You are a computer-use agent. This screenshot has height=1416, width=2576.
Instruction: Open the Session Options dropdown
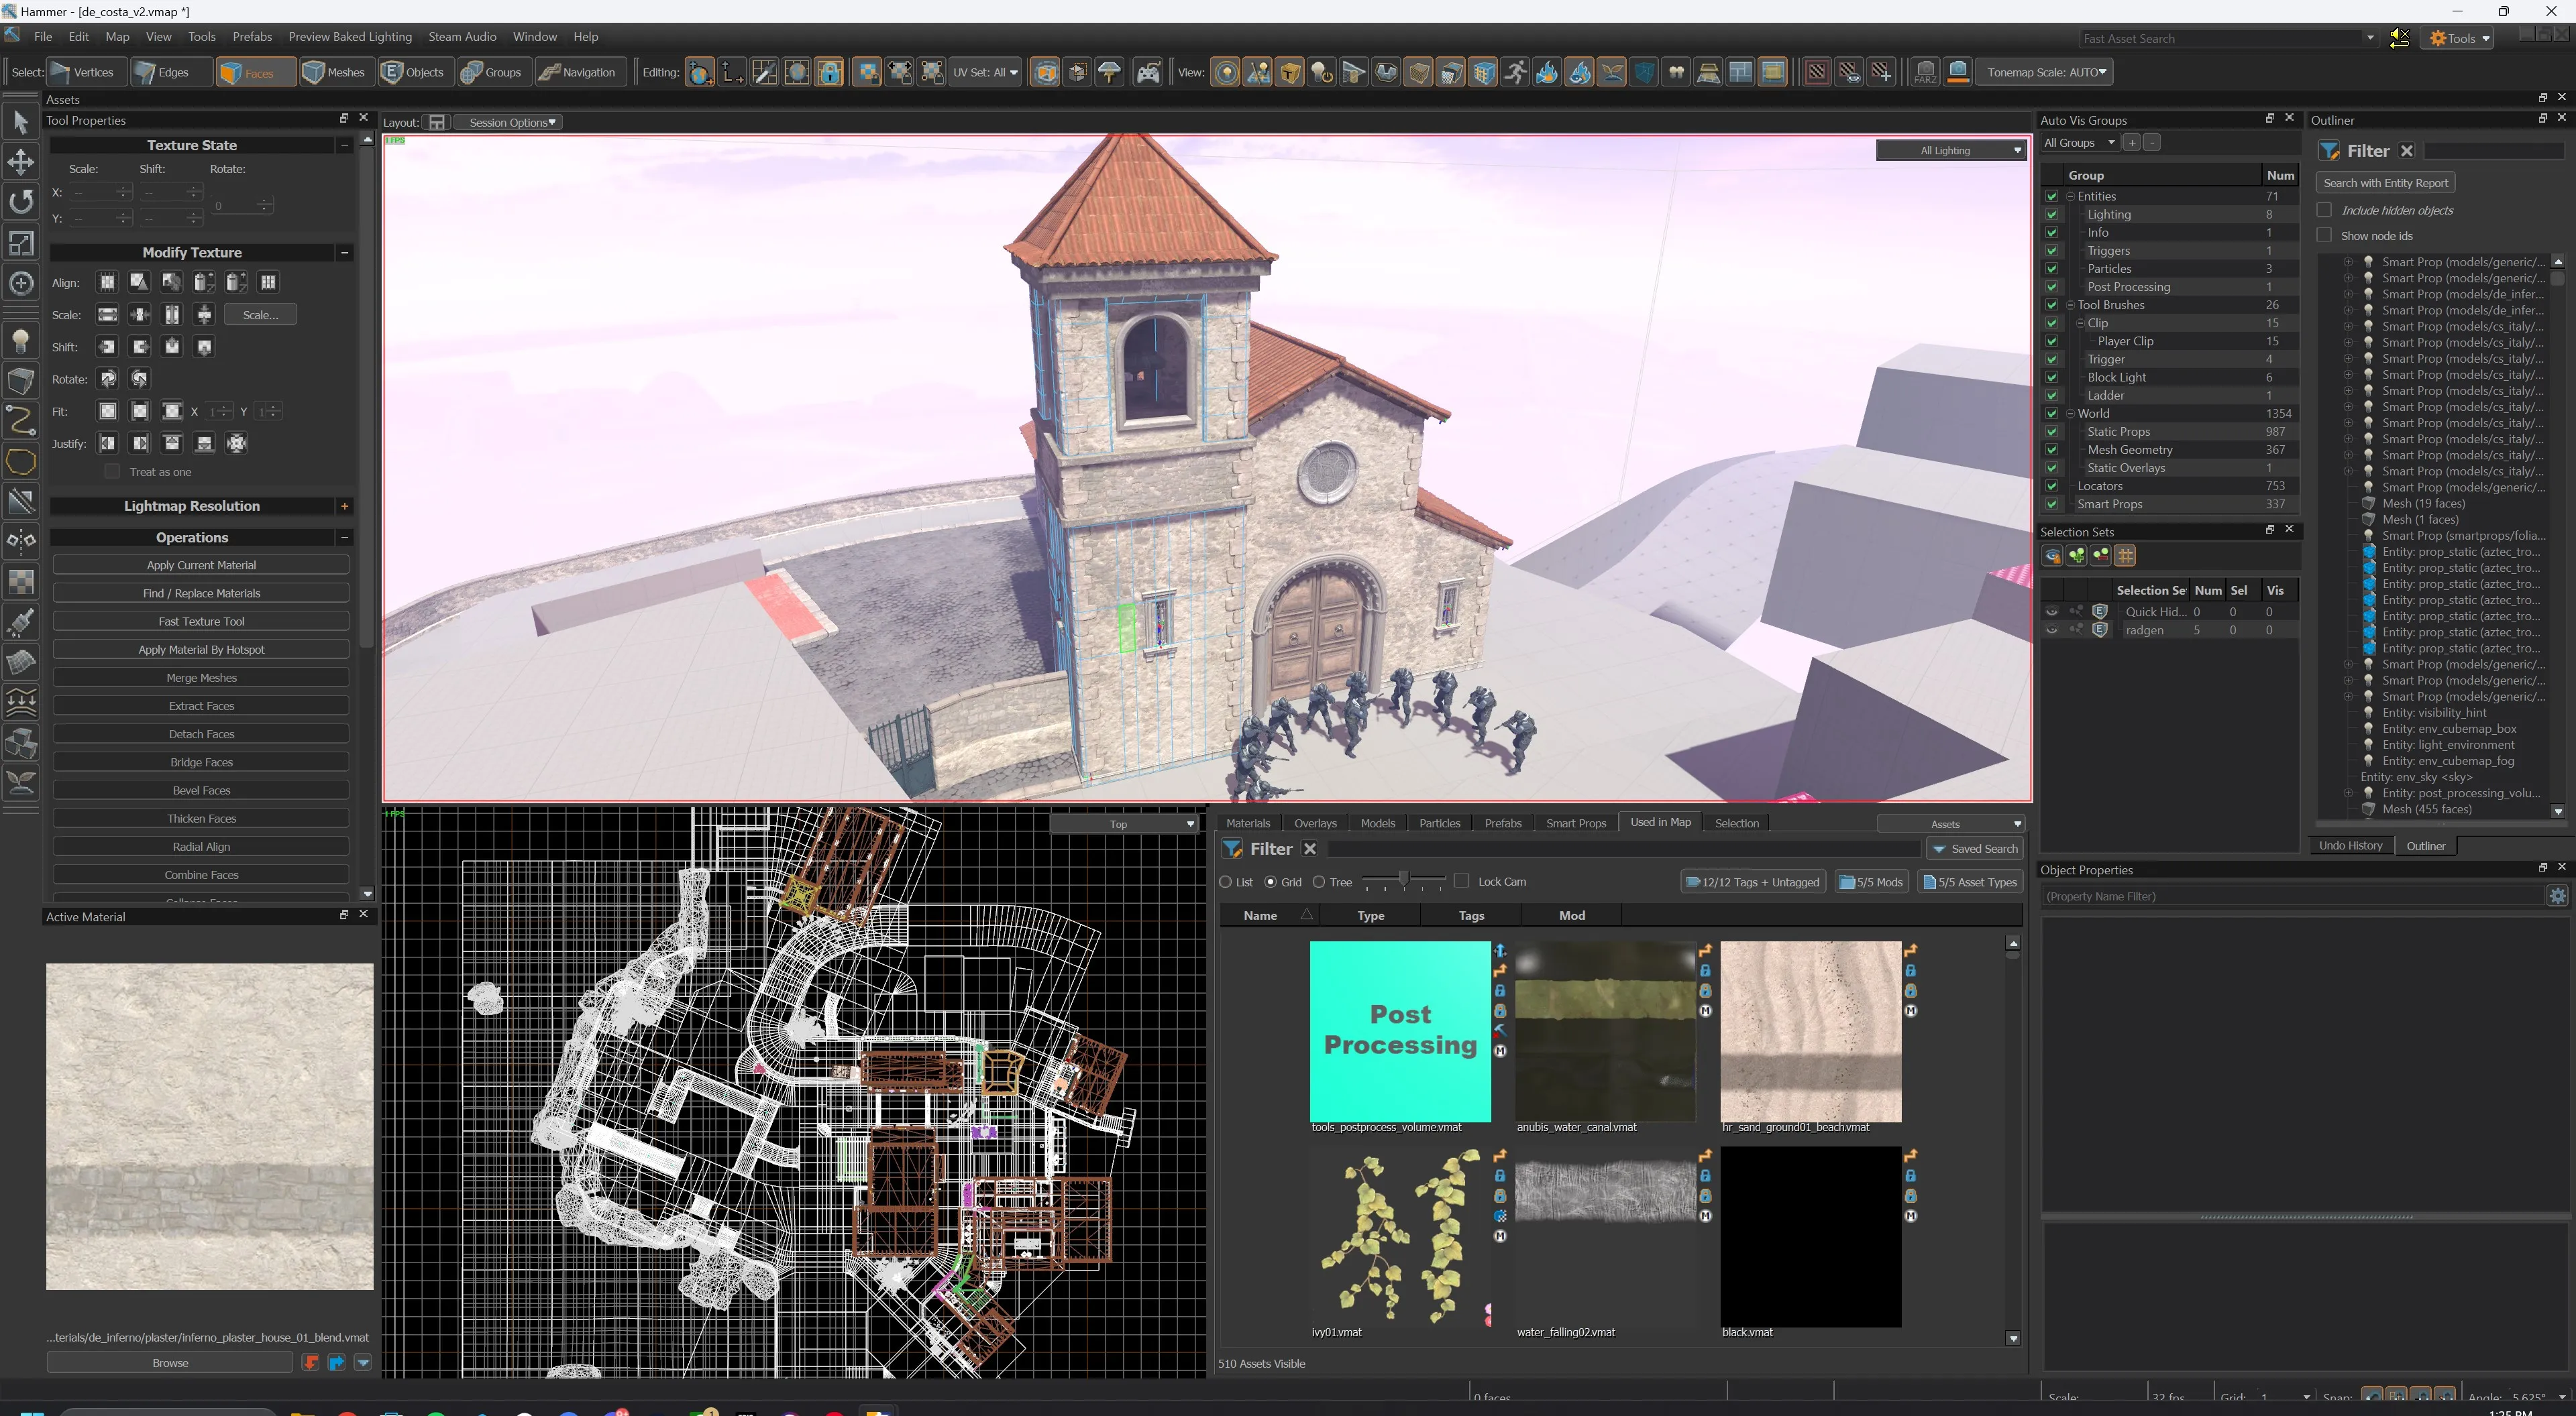[510, 122]
